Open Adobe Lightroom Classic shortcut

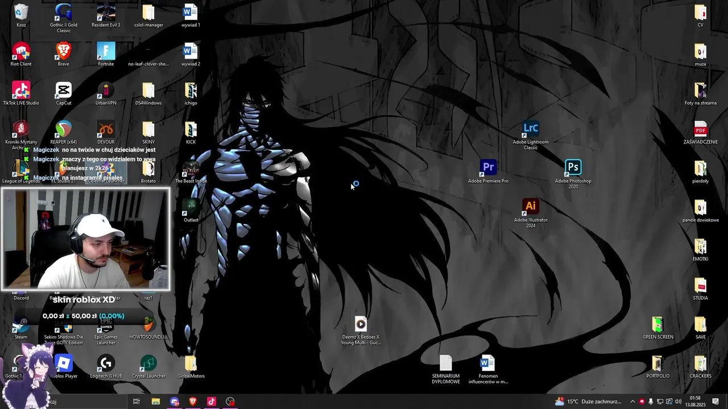tap(531, 136)
